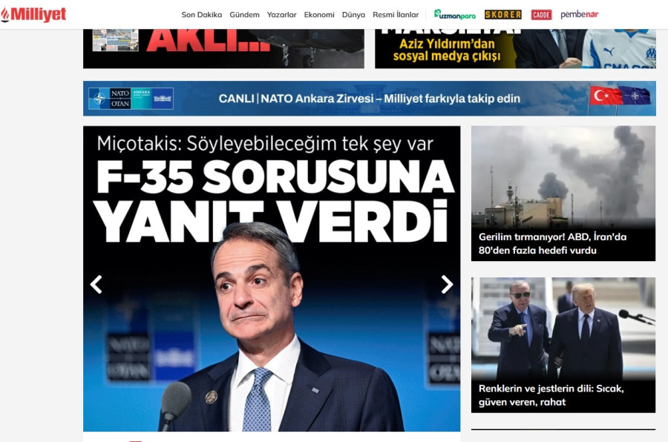This screenshot has height=442, width=668.
Task: Click the newspaper front page thumbnail
Action: click(116, 40)
